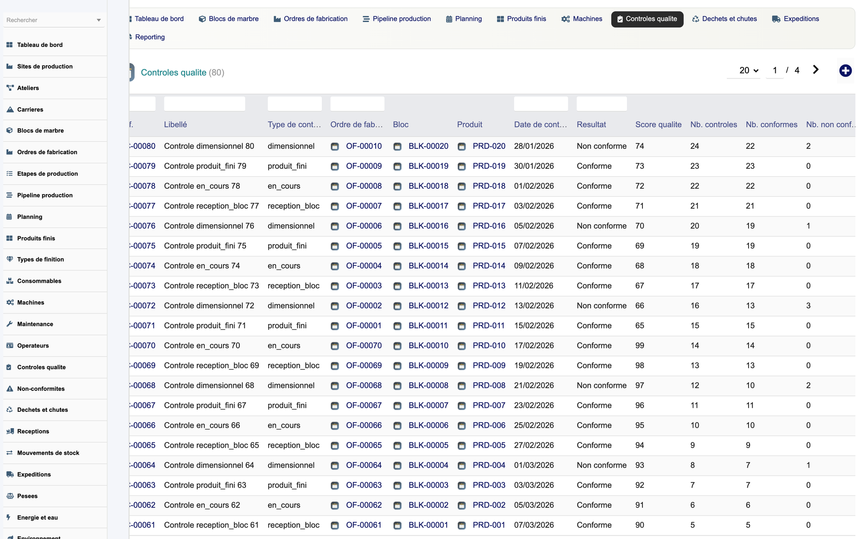Image resolution: width=864 pixels, height=539 pixels.
Task: Click the date cell 21/02/2026
Action: 534,386
